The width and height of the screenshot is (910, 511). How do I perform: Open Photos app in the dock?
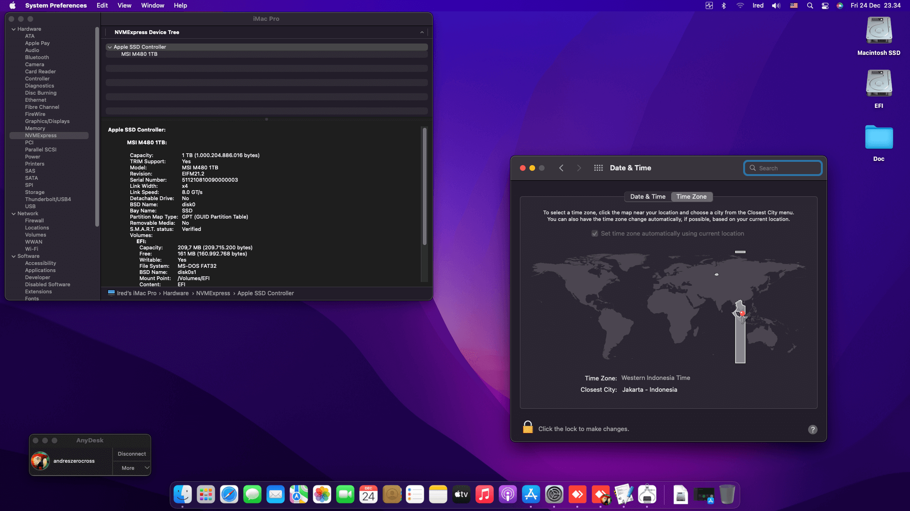coord(322,494)
